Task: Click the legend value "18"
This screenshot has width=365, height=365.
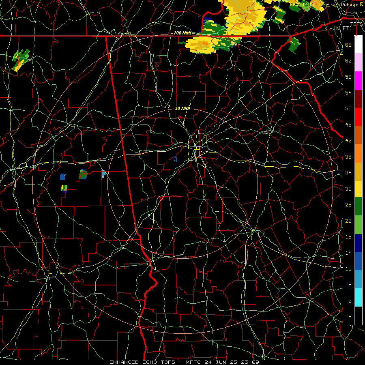Action: (348, 237)
